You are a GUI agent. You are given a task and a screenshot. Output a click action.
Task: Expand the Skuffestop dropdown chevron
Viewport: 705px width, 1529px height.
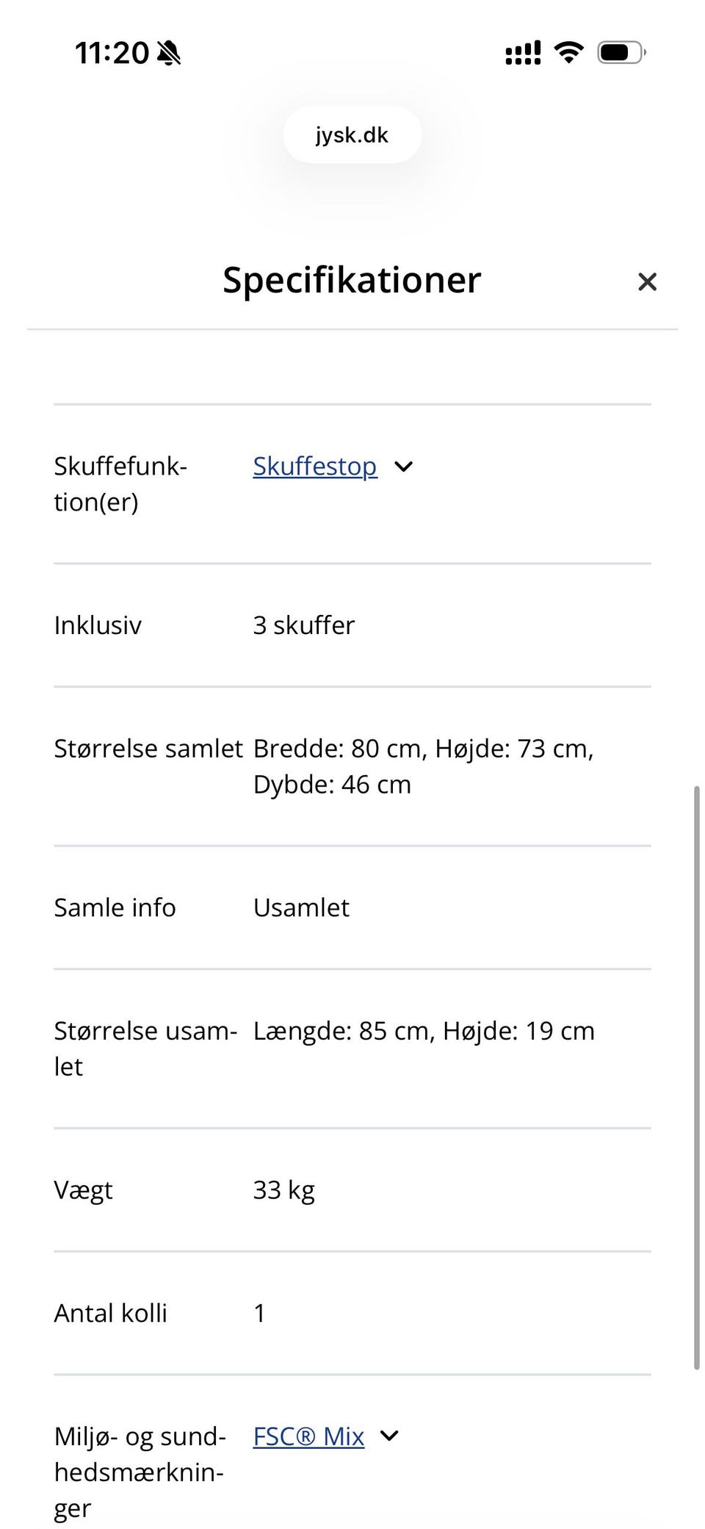tap(404, 466)
